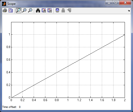This screenshot has height=112, width=133.
Task: Click the x-axis tick label 1.8
Action: click(113, 100)
